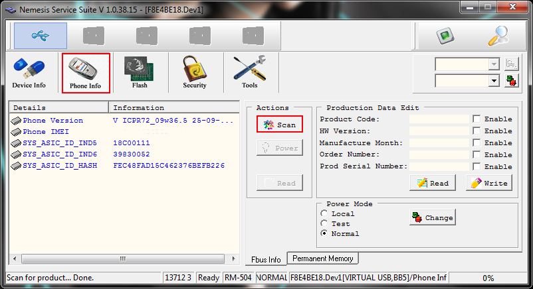This screenshot has height=289, width=533.
Task: Click the fifth gray connection slot
Action: [253, 36]
